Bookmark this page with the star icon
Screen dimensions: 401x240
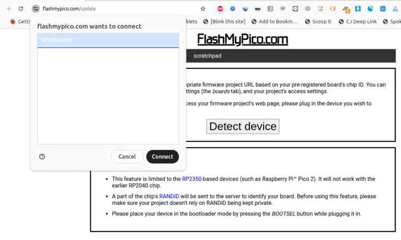203,9
